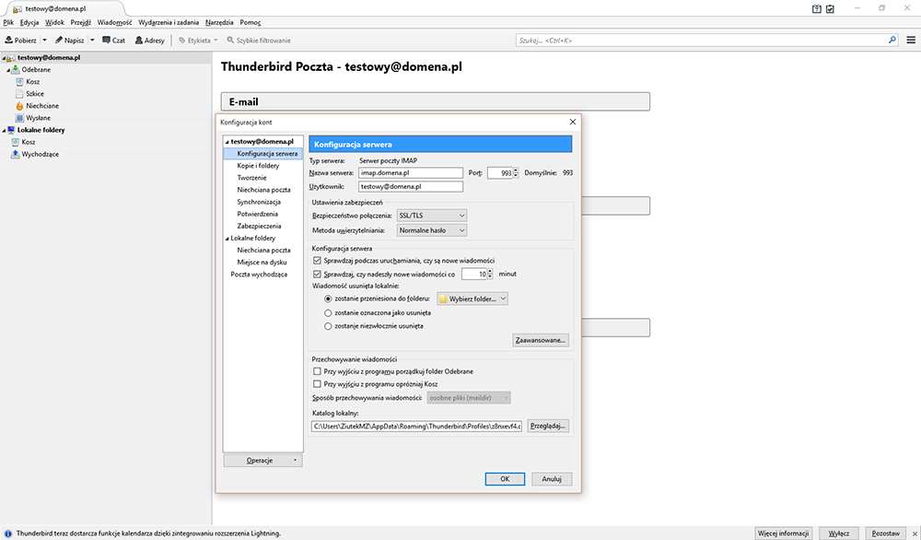Click the minutes interval stepper arrows
The image size is (921, 540).
(x=490, y=274)
